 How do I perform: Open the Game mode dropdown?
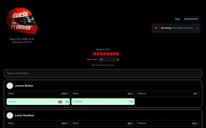click(x=109, y=60)
